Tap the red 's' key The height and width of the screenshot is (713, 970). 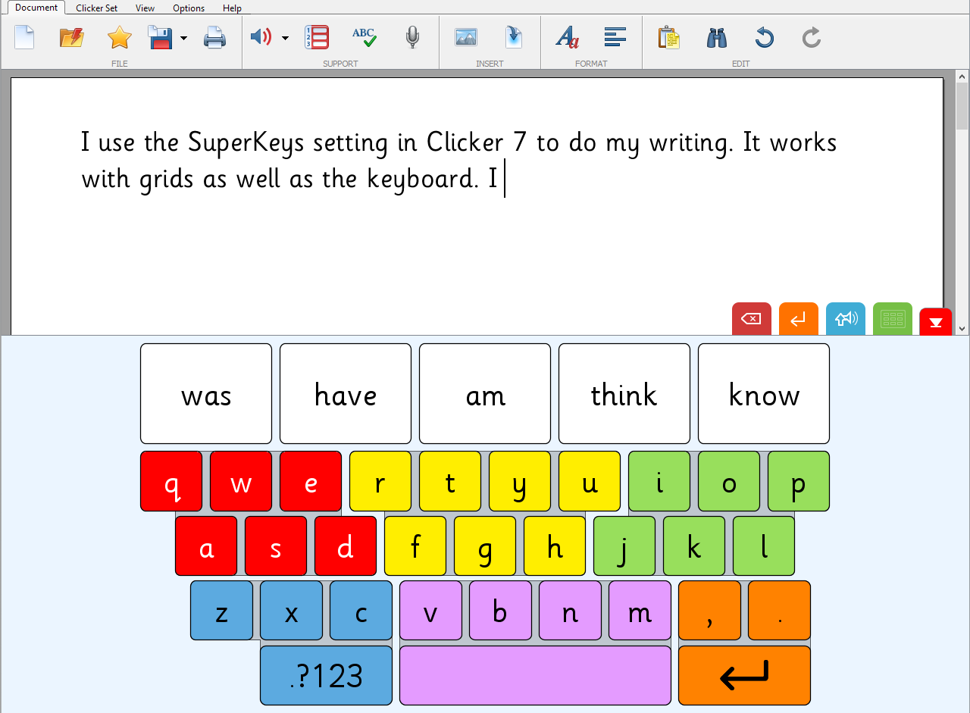coord(276,546)
